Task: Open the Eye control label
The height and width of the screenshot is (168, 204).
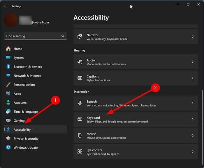Action: (94, 150)
